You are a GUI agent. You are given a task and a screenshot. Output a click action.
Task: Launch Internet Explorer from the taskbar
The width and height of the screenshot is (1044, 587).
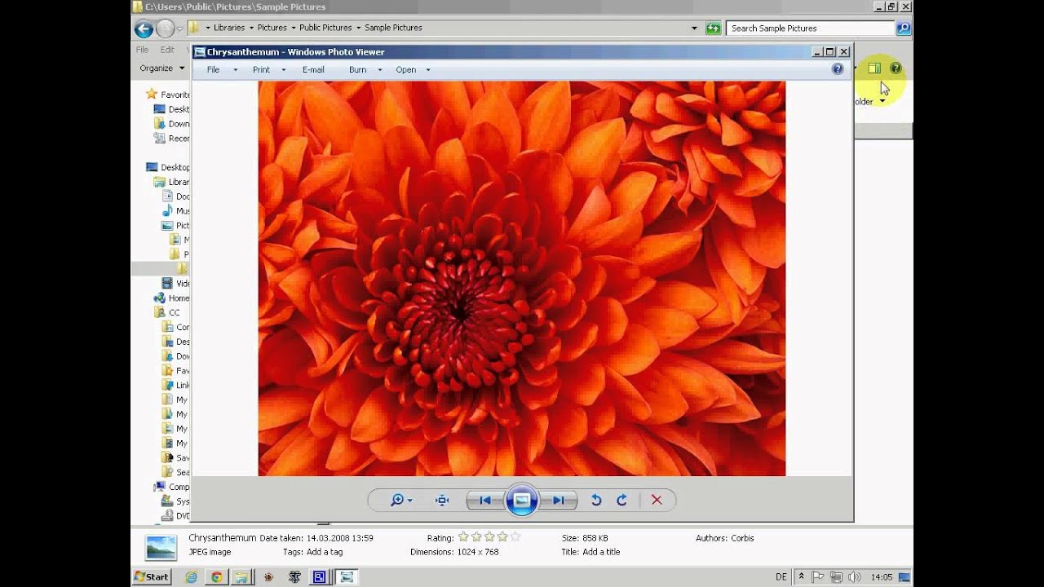[x=191, y=576]
